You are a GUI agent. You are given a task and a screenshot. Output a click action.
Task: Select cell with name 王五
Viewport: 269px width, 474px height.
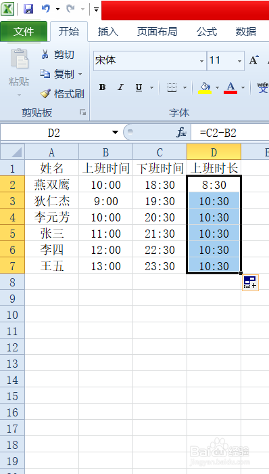coord(52,266)
